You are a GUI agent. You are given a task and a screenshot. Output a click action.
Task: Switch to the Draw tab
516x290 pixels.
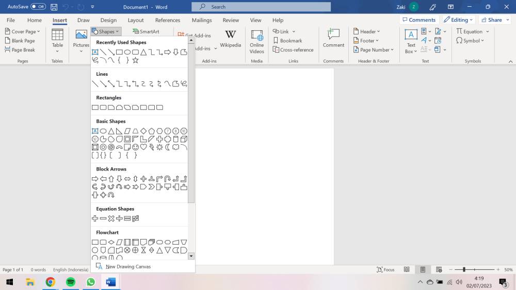click(83, 20)
